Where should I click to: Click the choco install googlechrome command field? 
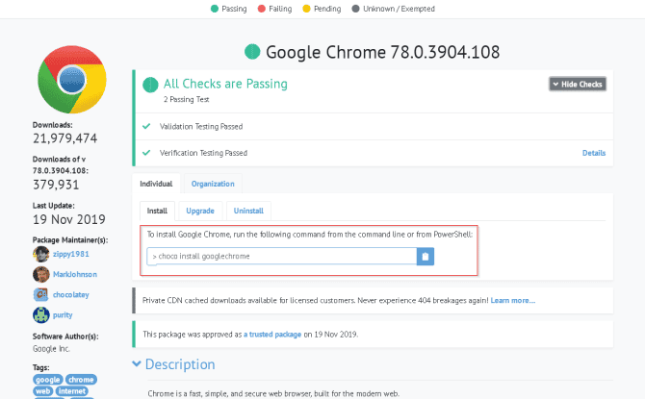pos(282,257)
